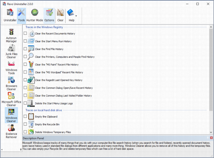
Task: Check Clear the Regedit Last Opened Key History
Action: 25,80
